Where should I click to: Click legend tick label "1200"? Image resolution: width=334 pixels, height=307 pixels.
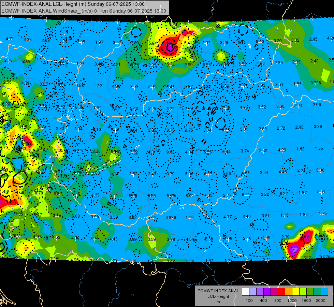tap(292, 301)
